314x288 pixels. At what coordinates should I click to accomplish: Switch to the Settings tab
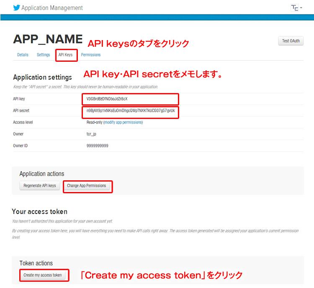43,55
